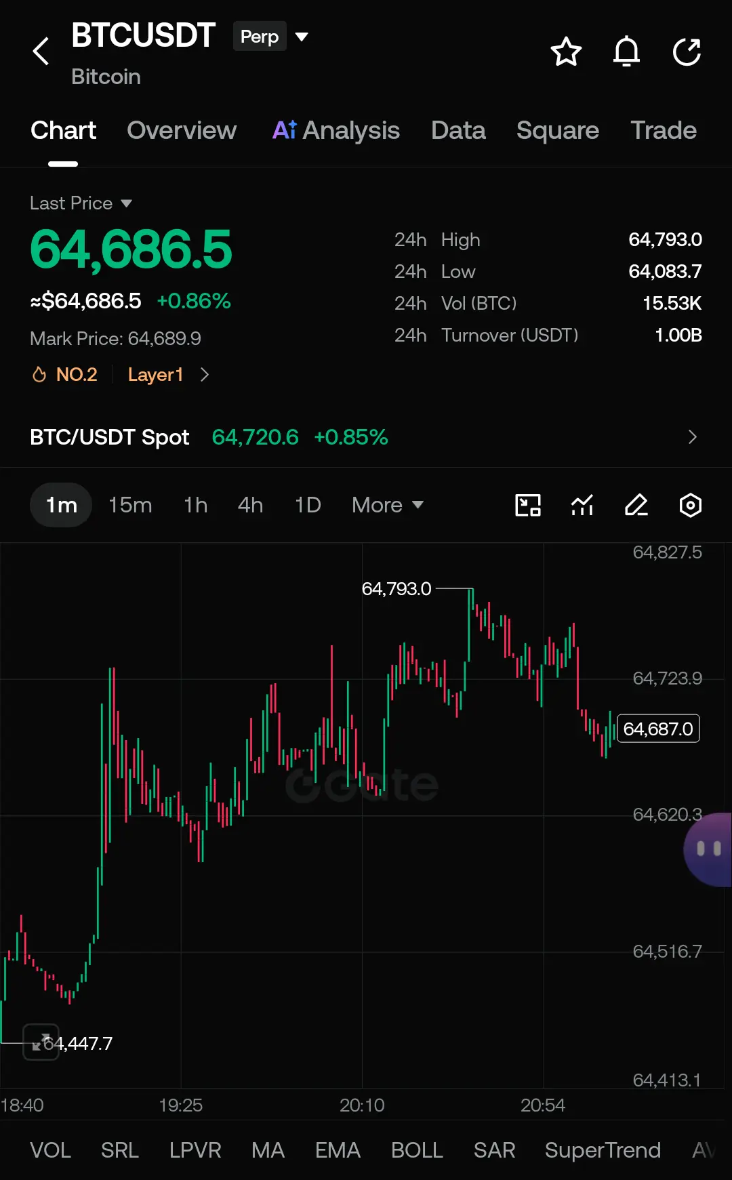Select the 1h timeframe
732x1180 pixels.
click(x=195, y=505)
